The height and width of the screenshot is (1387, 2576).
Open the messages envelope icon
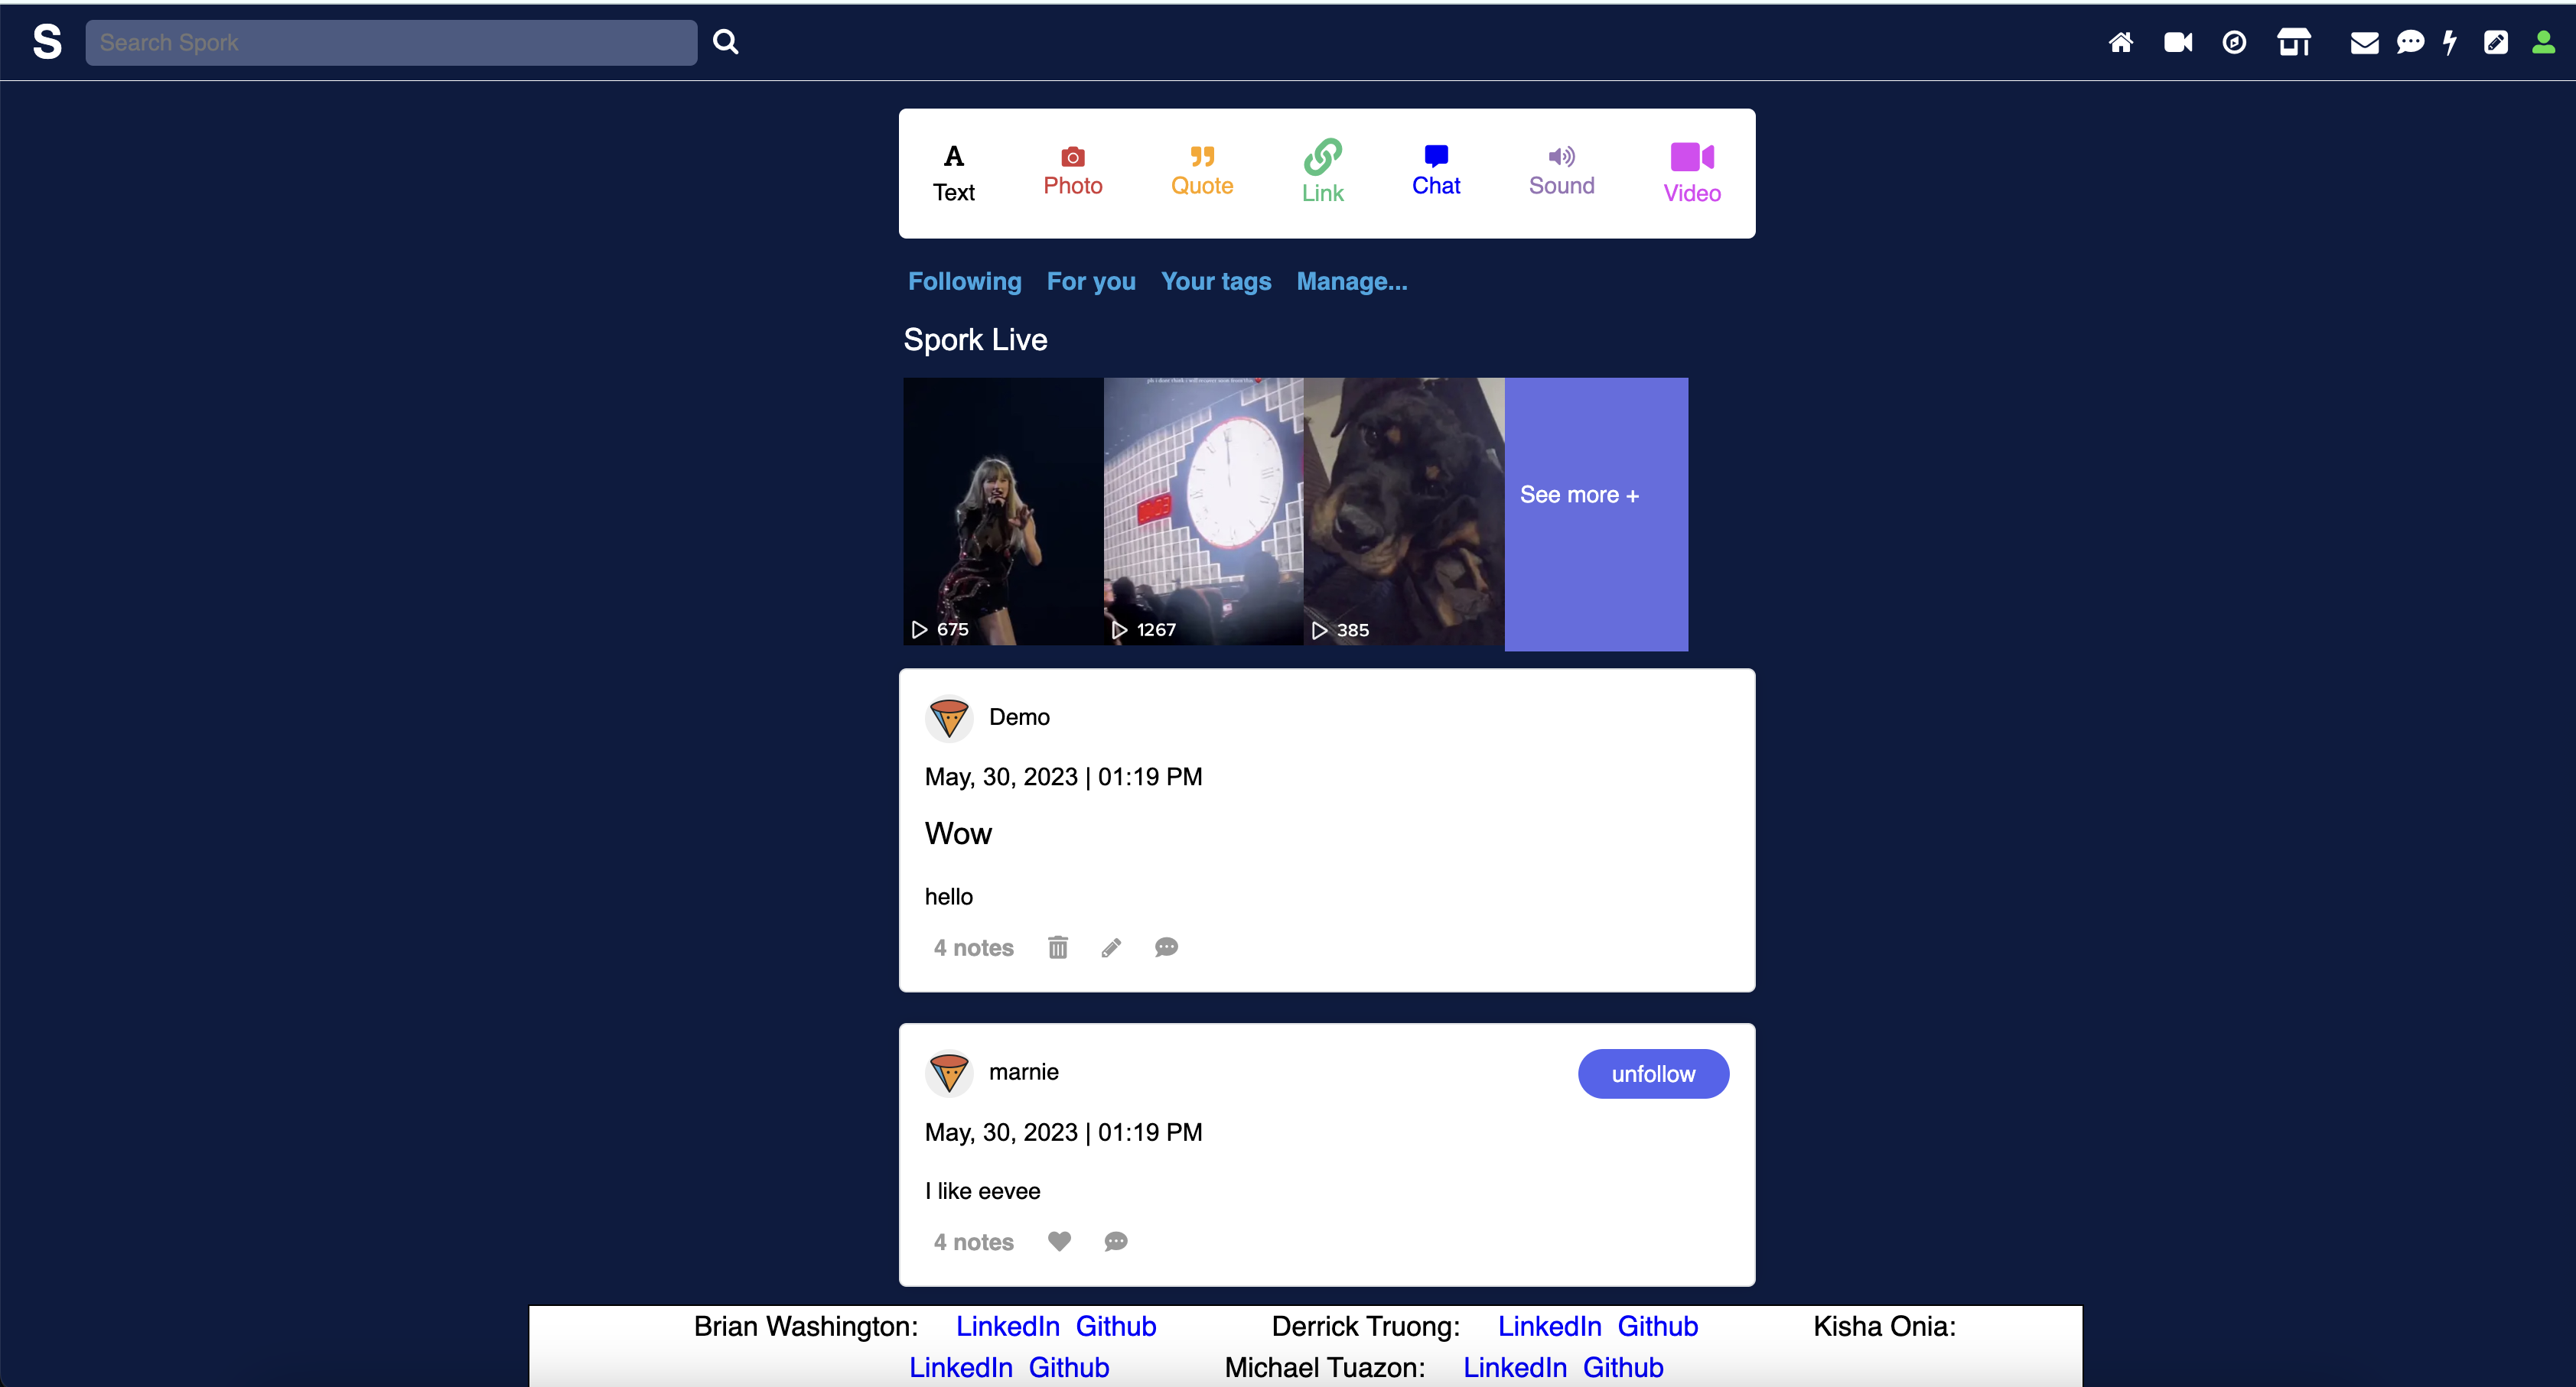(2364, 42)
